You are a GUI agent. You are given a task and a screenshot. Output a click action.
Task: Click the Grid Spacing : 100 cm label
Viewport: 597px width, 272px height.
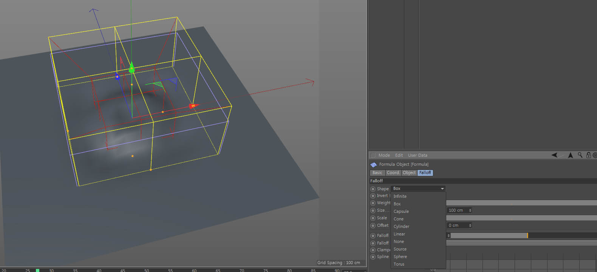point(339,263)
